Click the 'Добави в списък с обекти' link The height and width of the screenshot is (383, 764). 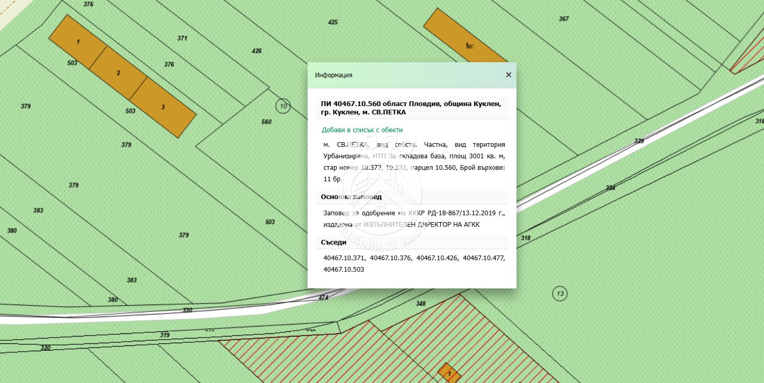(362, 130)
